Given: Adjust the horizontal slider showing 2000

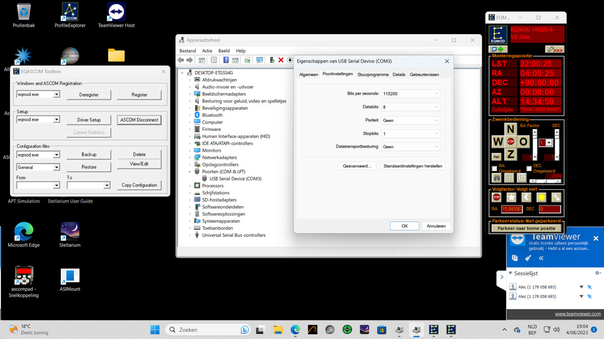Looking at the screenshot, I should 546,180.
